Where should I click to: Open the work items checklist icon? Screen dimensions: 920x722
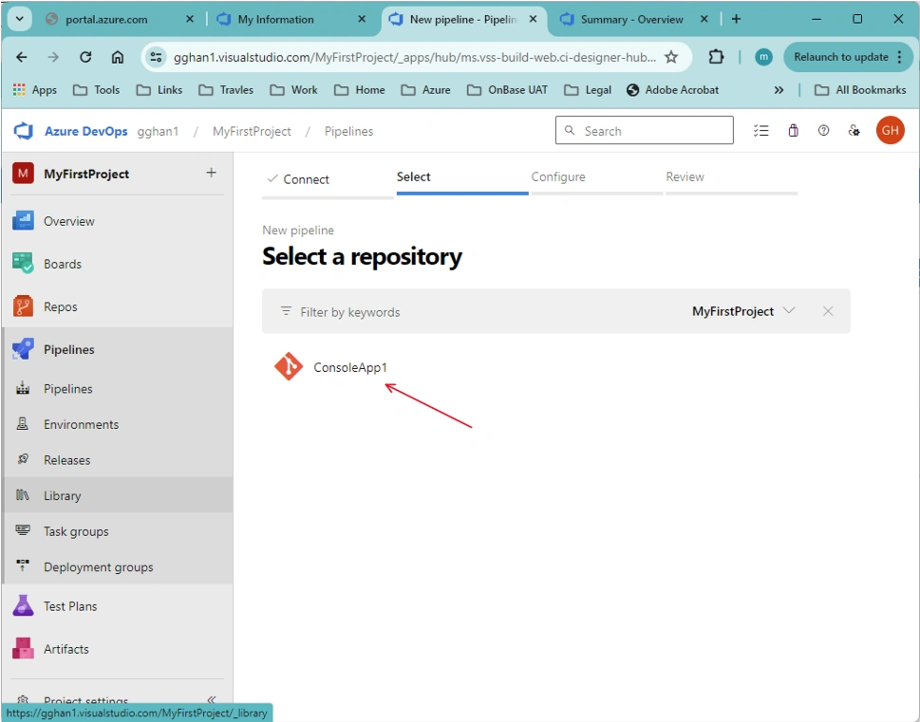coord(761,130)
